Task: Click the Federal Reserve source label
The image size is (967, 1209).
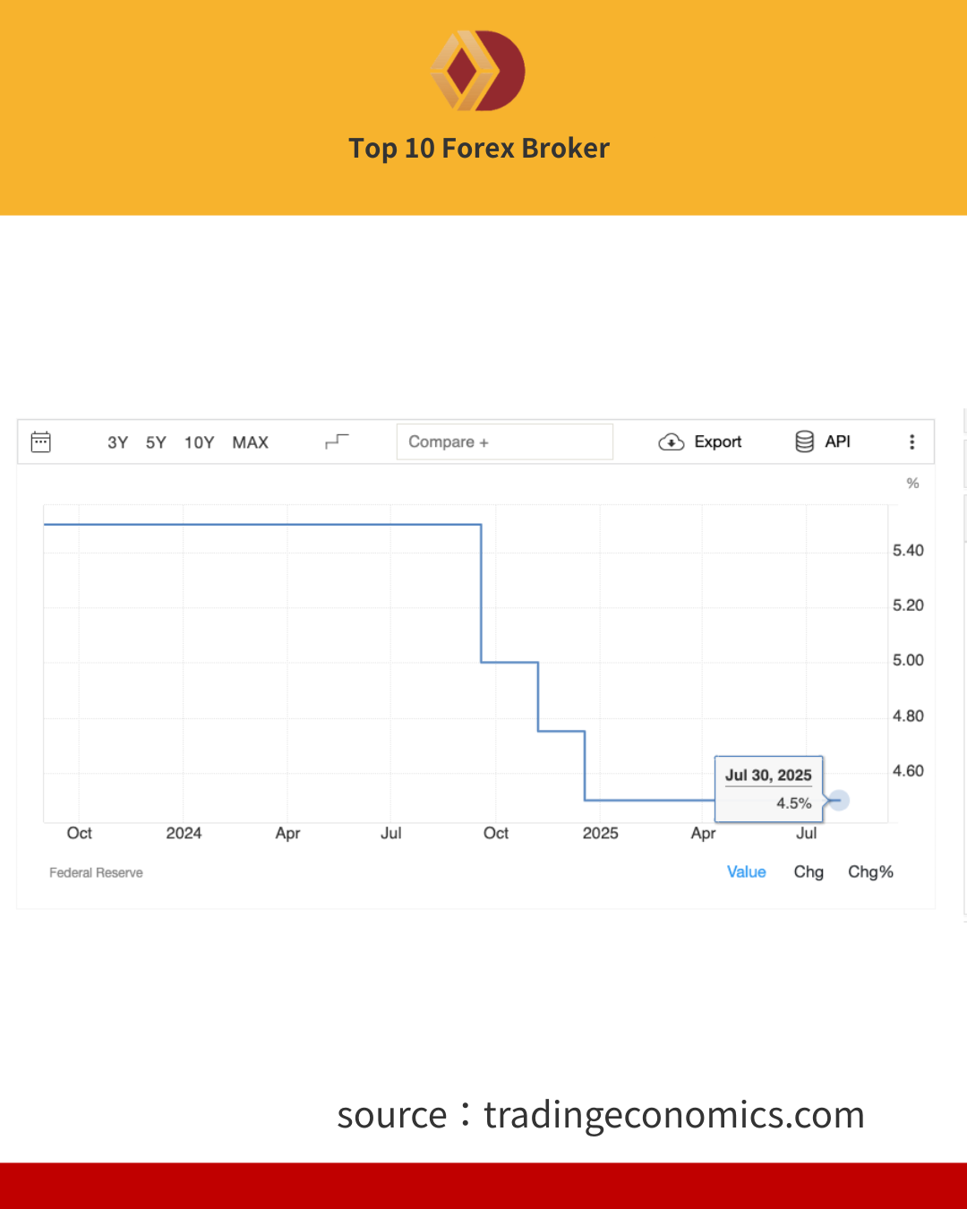Action: click(x=96, y=872)
